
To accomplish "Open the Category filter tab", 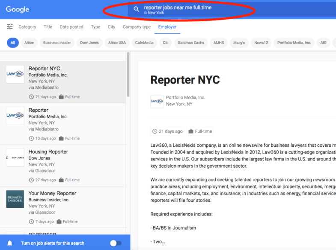I will coord(27,27).
